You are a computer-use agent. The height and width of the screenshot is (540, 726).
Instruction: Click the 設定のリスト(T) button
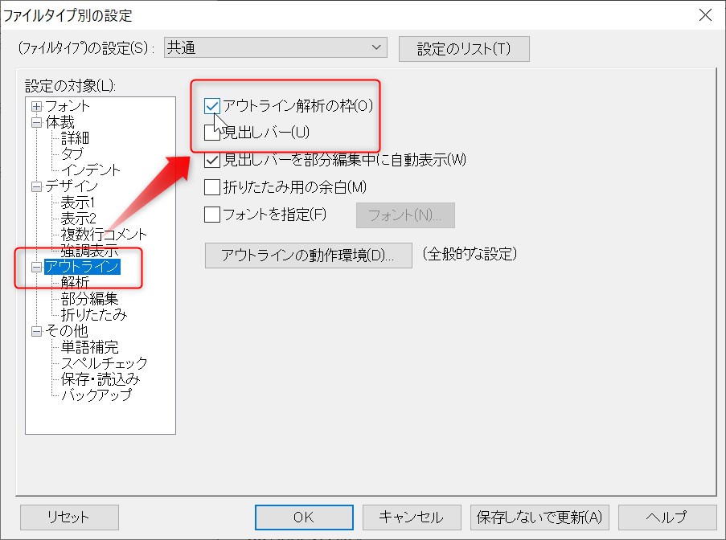coord(464,48)
